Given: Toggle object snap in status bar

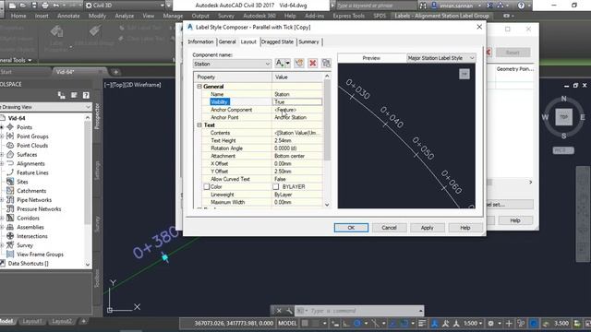Looking at the screenshot, I should (x=404, y=323).
